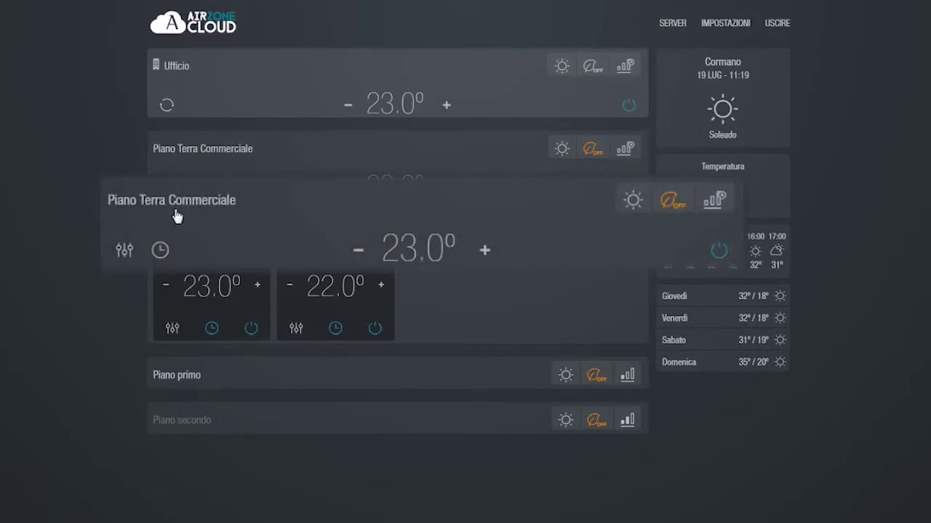This screenshot has width=931, height=523.
Task: Open the IMPOSTAZIONI menu
Action: tap(725, 23)
